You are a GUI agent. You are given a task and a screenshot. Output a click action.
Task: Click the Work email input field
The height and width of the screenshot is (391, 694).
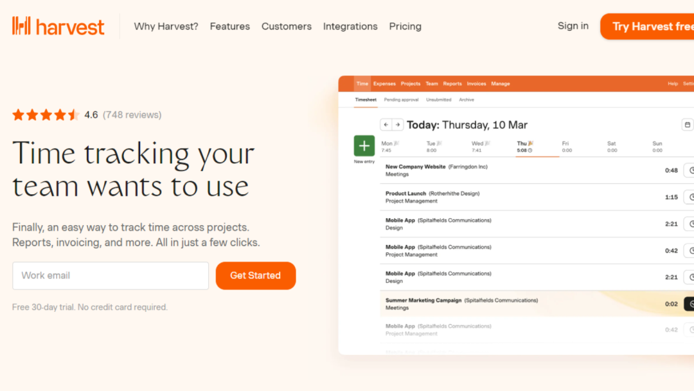110,275
